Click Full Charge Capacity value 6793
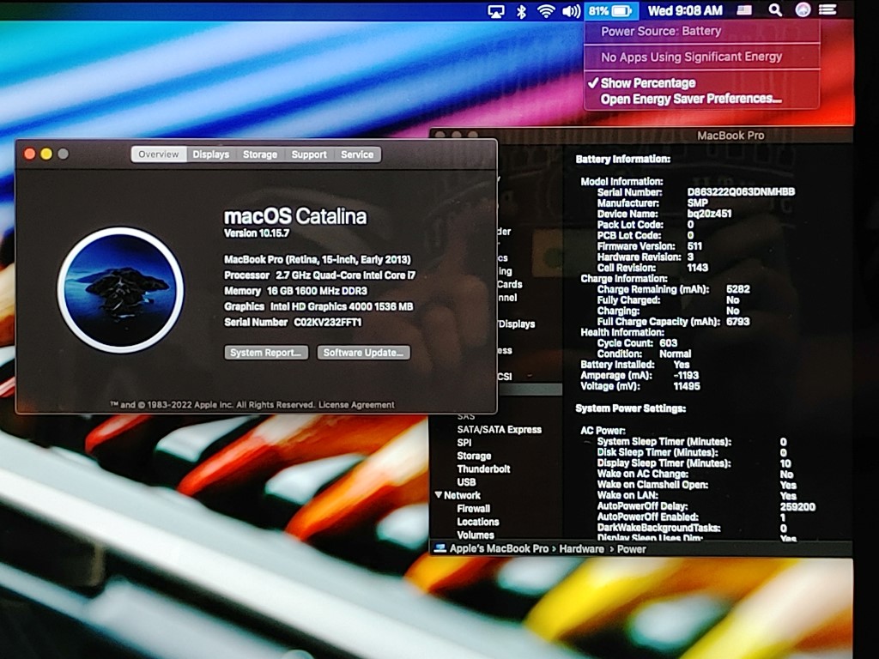Viewport: 879px width, 659px height. 737,322
